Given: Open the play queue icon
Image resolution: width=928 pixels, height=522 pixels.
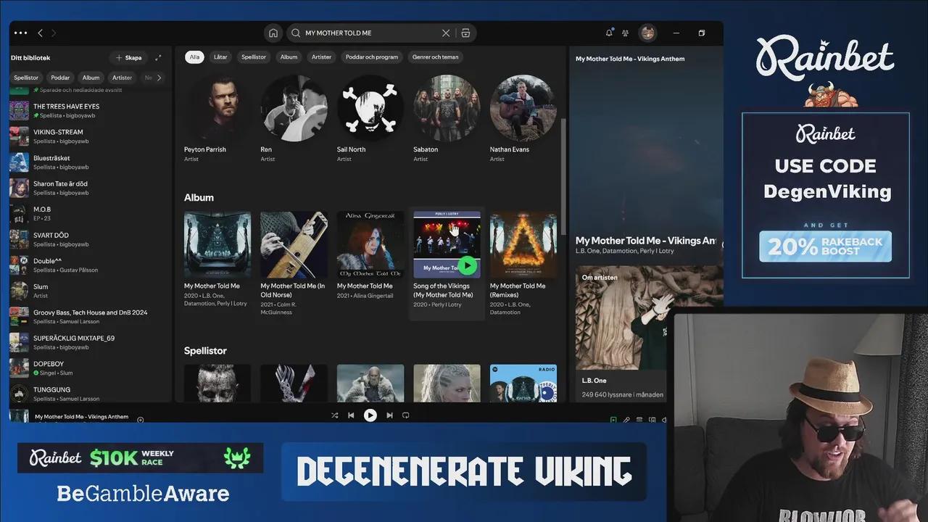Looking at the screenshot, I should 639,419.
